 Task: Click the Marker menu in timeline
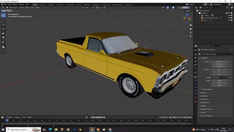tap(30, 118)
